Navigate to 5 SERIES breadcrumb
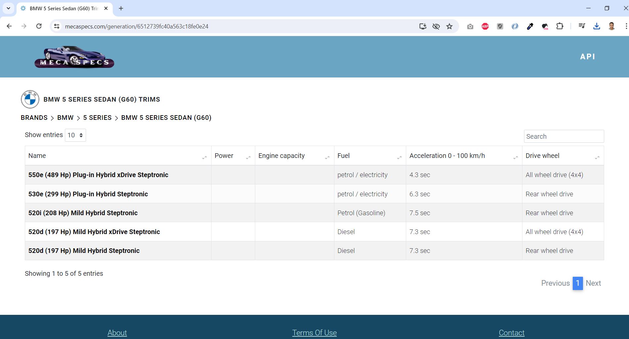 [x=97, y=118]
